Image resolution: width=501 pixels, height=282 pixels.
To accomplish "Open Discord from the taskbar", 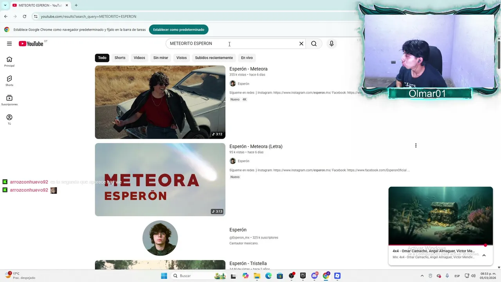I will (314, 276).
